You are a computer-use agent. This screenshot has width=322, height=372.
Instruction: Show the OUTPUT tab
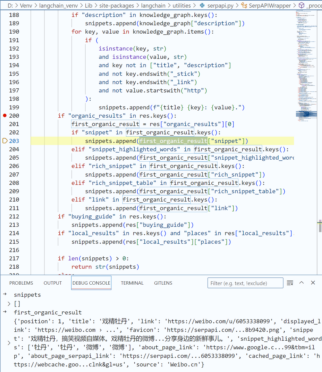[53, 283]
